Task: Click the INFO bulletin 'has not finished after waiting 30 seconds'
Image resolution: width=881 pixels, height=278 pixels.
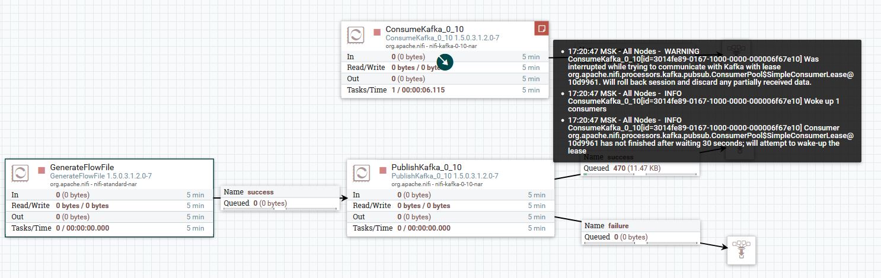Action: tap(711, 136)
